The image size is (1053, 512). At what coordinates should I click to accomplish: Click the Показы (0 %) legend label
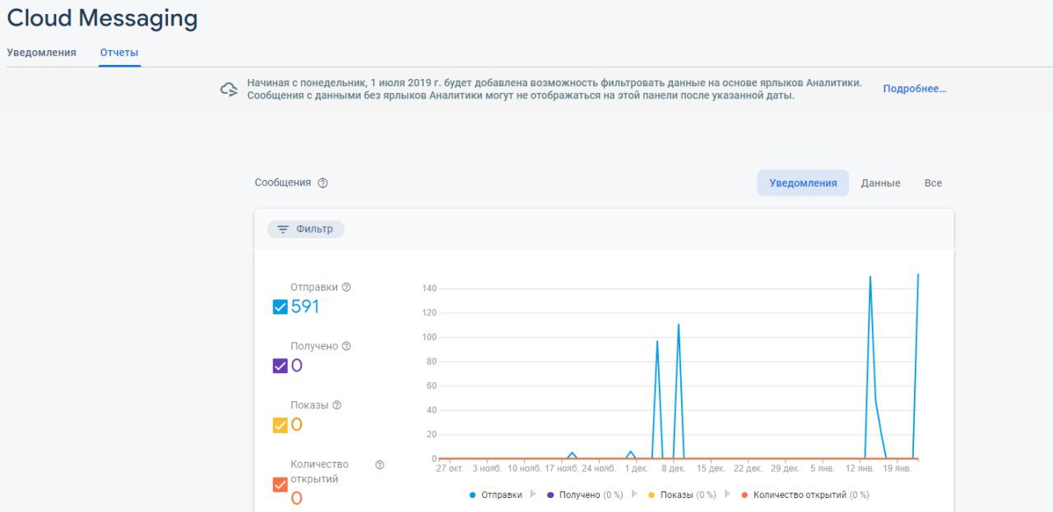pyautogui.click(x=688, y=495)
